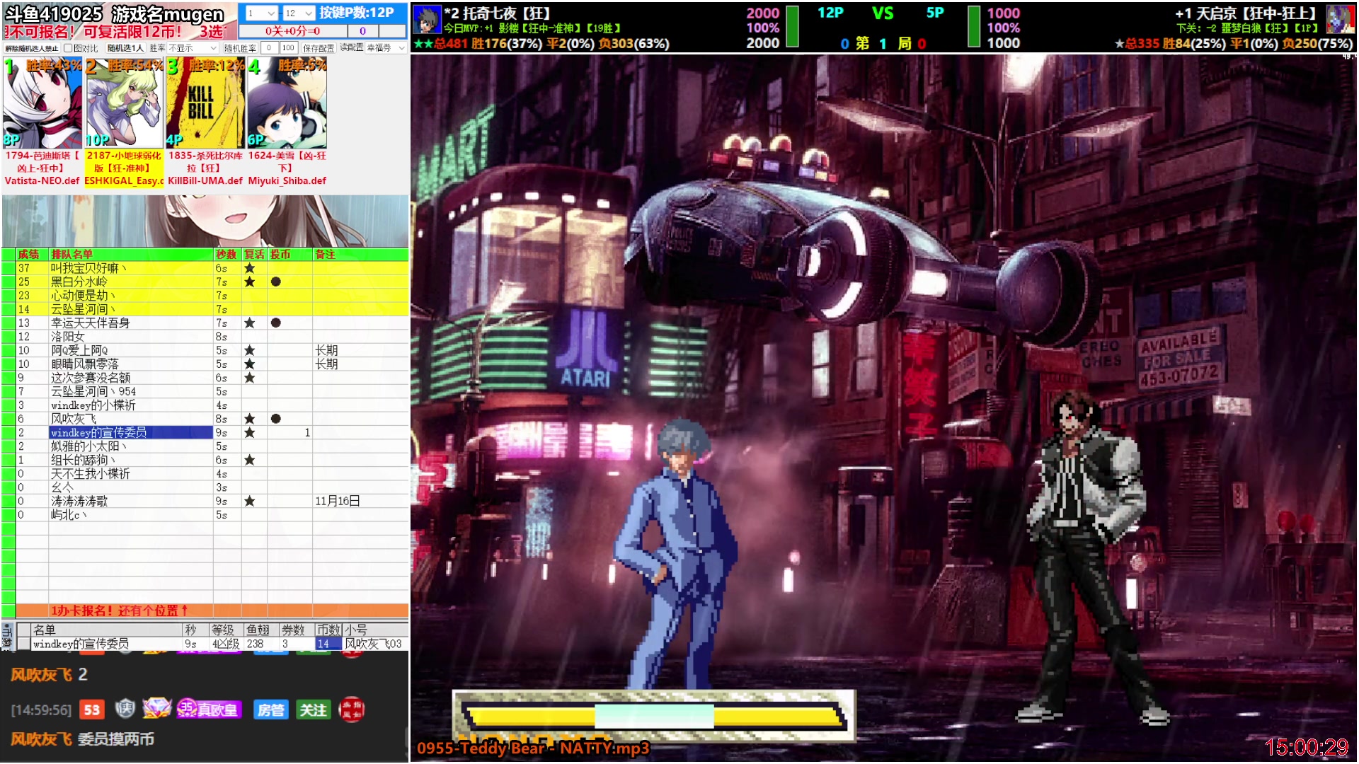Image resolution: width=1359 pixels, height=764 pixels.
Task: Click the 随机胜率 button
Action: pos(240,48)
